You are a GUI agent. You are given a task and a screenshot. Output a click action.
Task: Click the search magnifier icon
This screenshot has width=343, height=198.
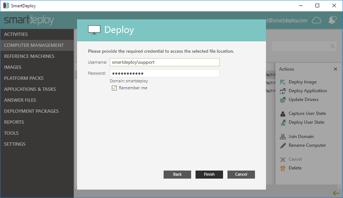click(x=332, y=46)
